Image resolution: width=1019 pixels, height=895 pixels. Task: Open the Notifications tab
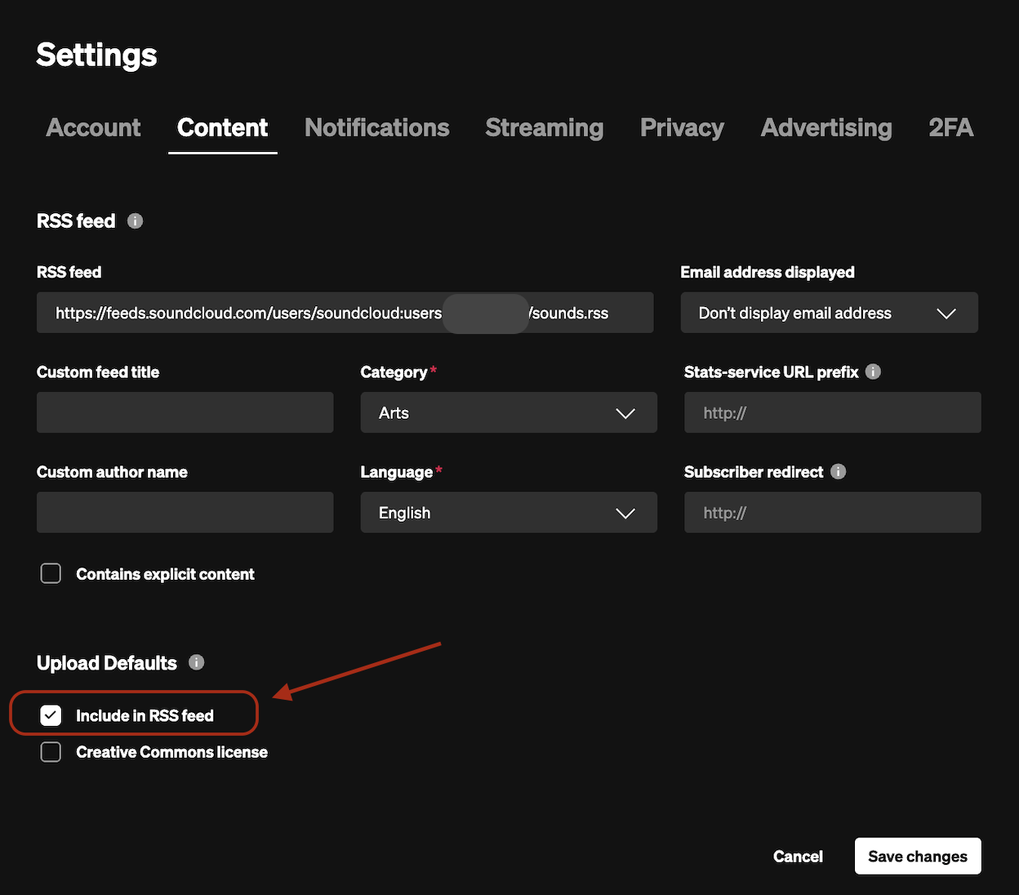[376, 128]
